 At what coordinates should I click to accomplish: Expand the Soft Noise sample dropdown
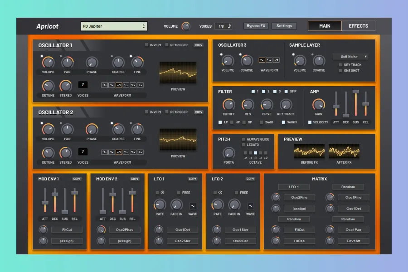350,57
